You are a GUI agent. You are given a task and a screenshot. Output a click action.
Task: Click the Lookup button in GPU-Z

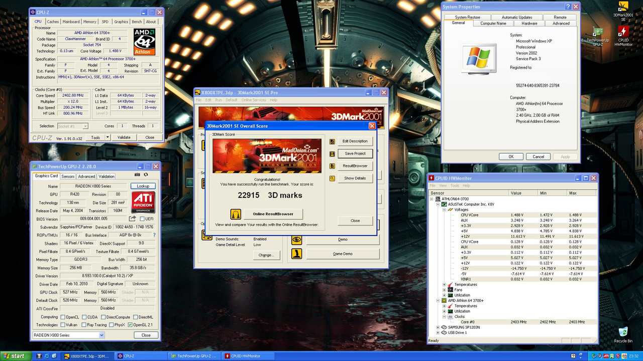143,186
